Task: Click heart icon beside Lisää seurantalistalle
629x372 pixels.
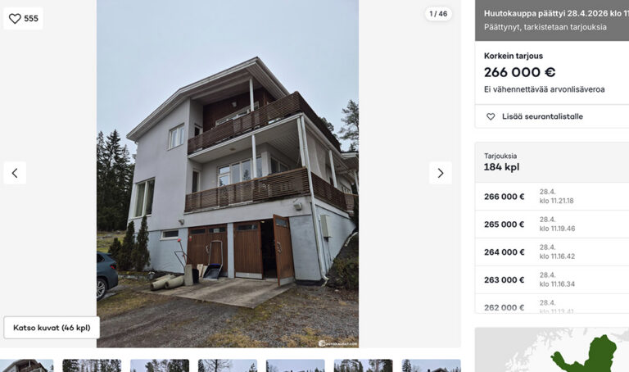Action: (491, 116)
